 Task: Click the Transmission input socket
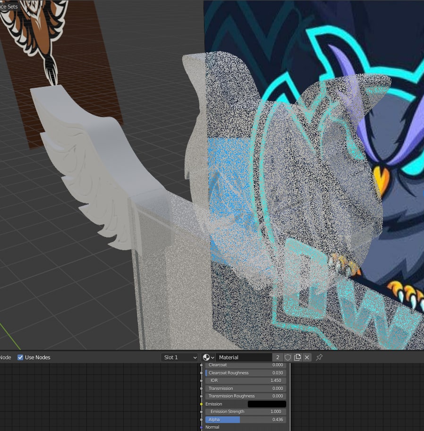(201, 389)
